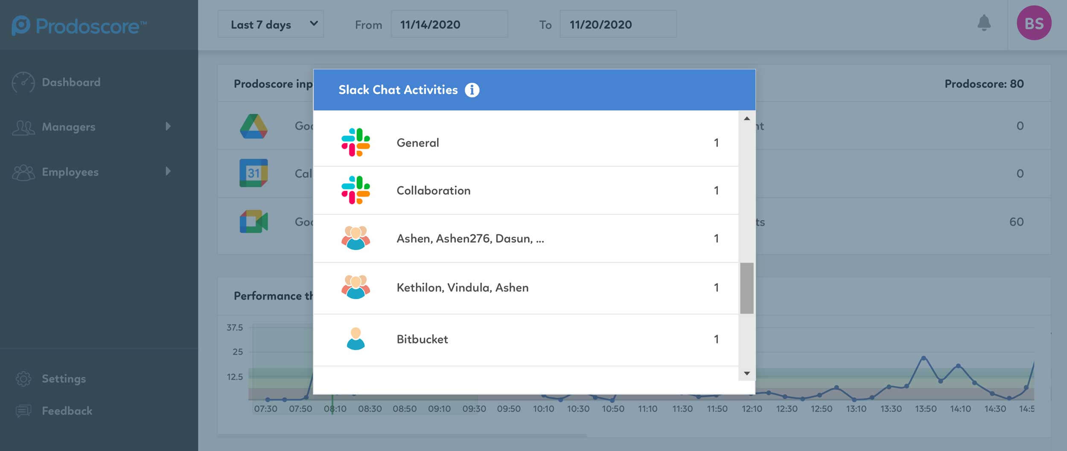Select Ashen, Ashen276, Dasun, ... conversation
The height and width of the screenshot is (451, 1067).
pos(470,239)
